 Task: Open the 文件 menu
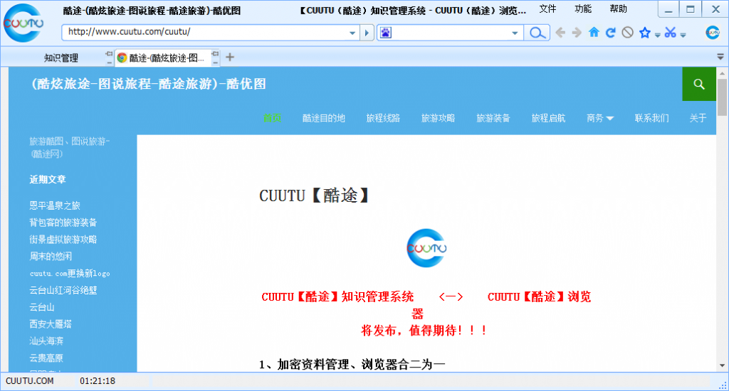[547, 9]
